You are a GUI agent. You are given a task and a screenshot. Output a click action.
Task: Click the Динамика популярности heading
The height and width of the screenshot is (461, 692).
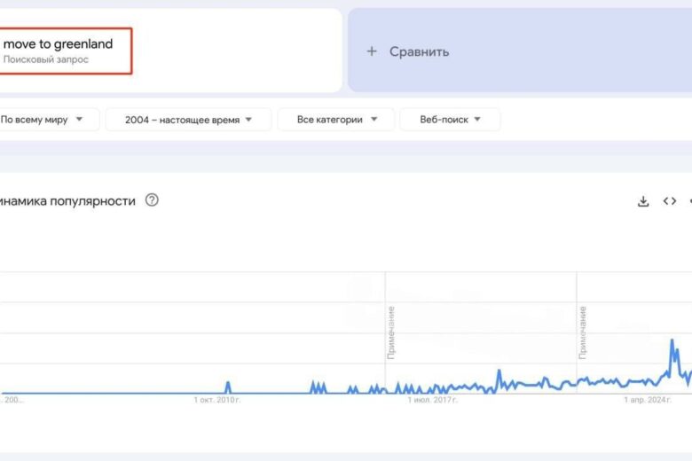click(67, 201)
